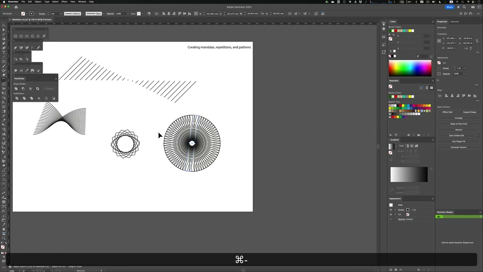Image resolution: width=483 pixels, height=272 pixels.
Task: Open Style dropdown in control bar
Action: click(x=143, y=14)
